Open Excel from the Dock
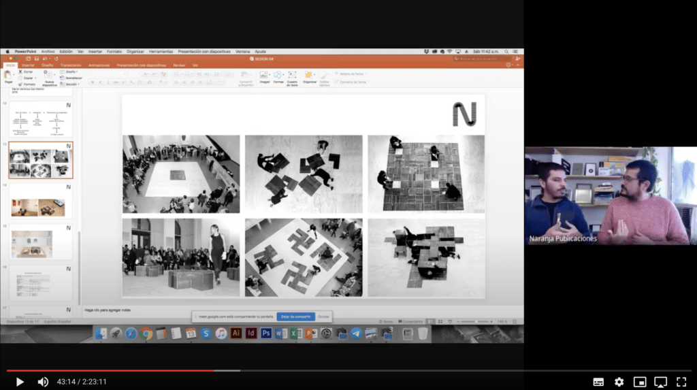The image size is (697, 390). coord(296,334)
